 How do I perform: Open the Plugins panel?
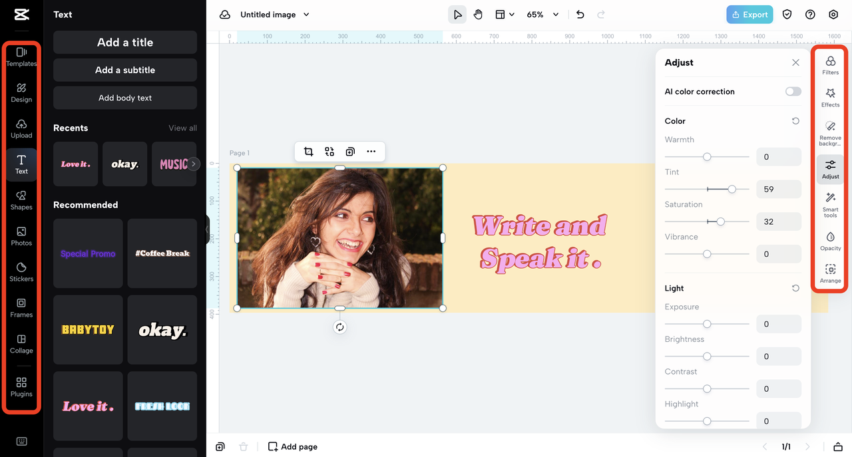21,387
